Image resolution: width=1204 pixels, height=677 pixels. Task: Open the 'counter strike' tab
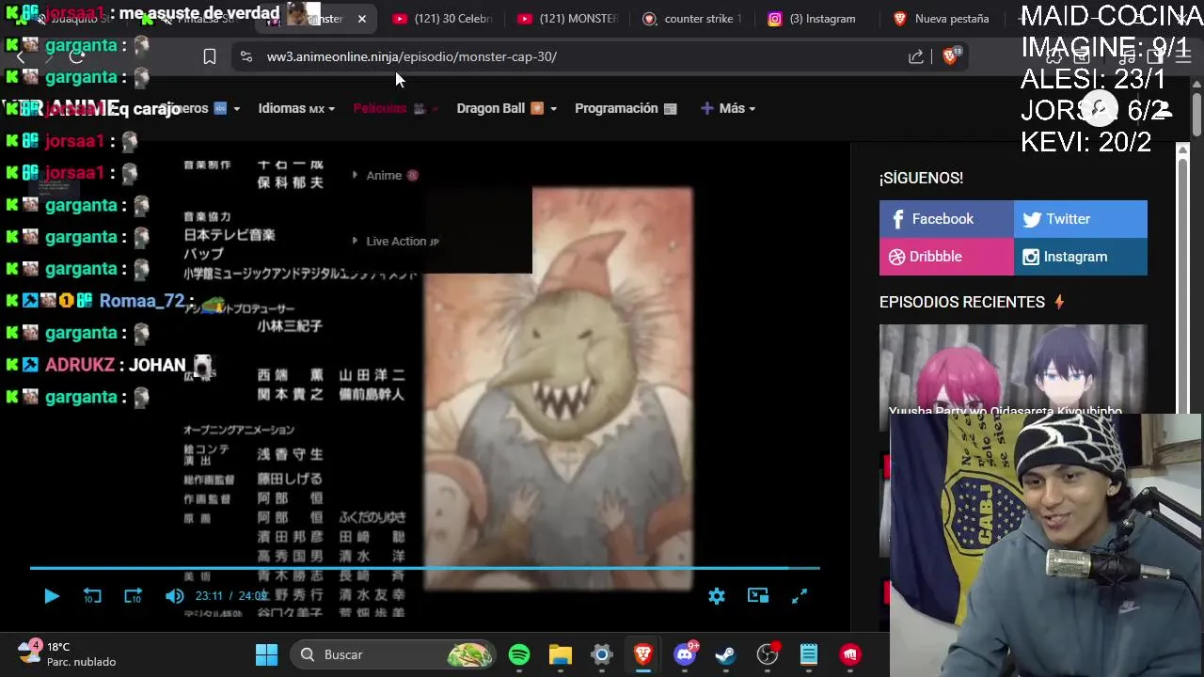click(x=692, y=19)
